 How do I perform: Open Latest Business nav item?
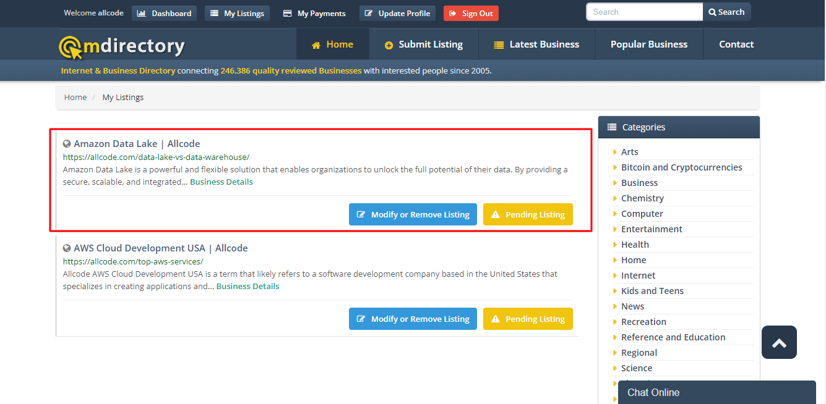point(536,44)
